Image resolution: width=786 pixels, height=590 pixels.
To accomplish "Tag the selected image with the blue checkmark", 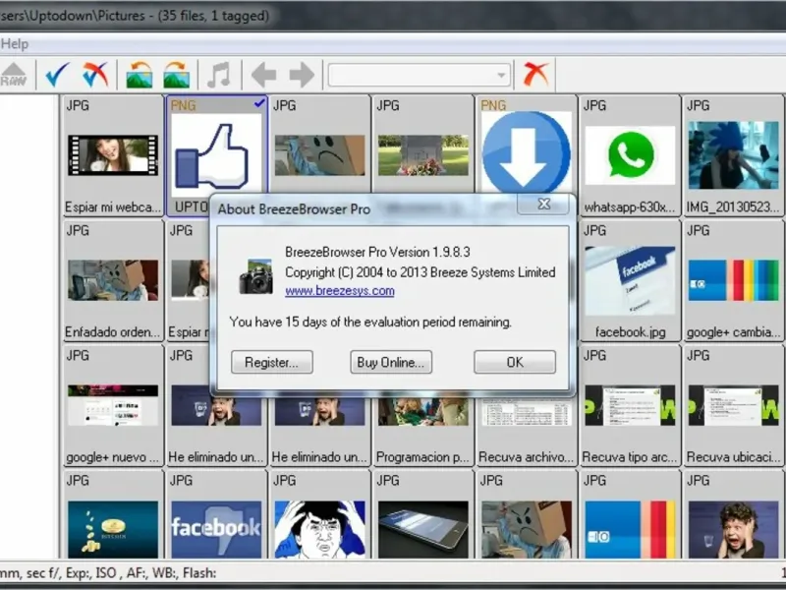I will point(57,75).
